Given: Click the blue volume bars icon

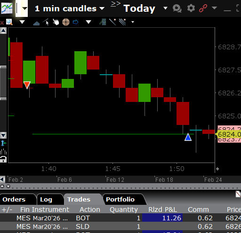Looking at the screenshot, I should pos(36,23).
